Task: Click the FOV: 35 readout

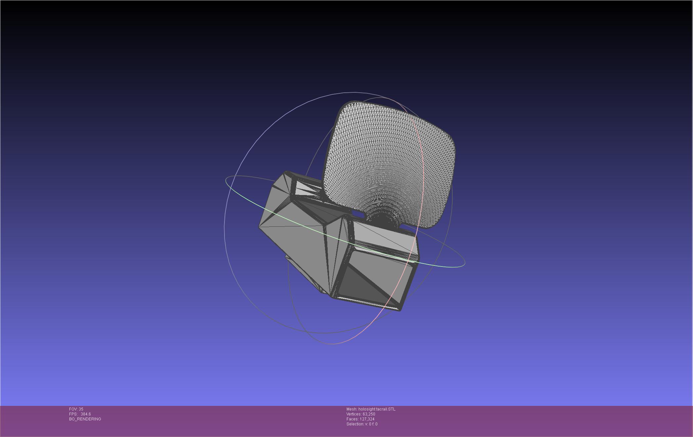Action: point(76,409)
